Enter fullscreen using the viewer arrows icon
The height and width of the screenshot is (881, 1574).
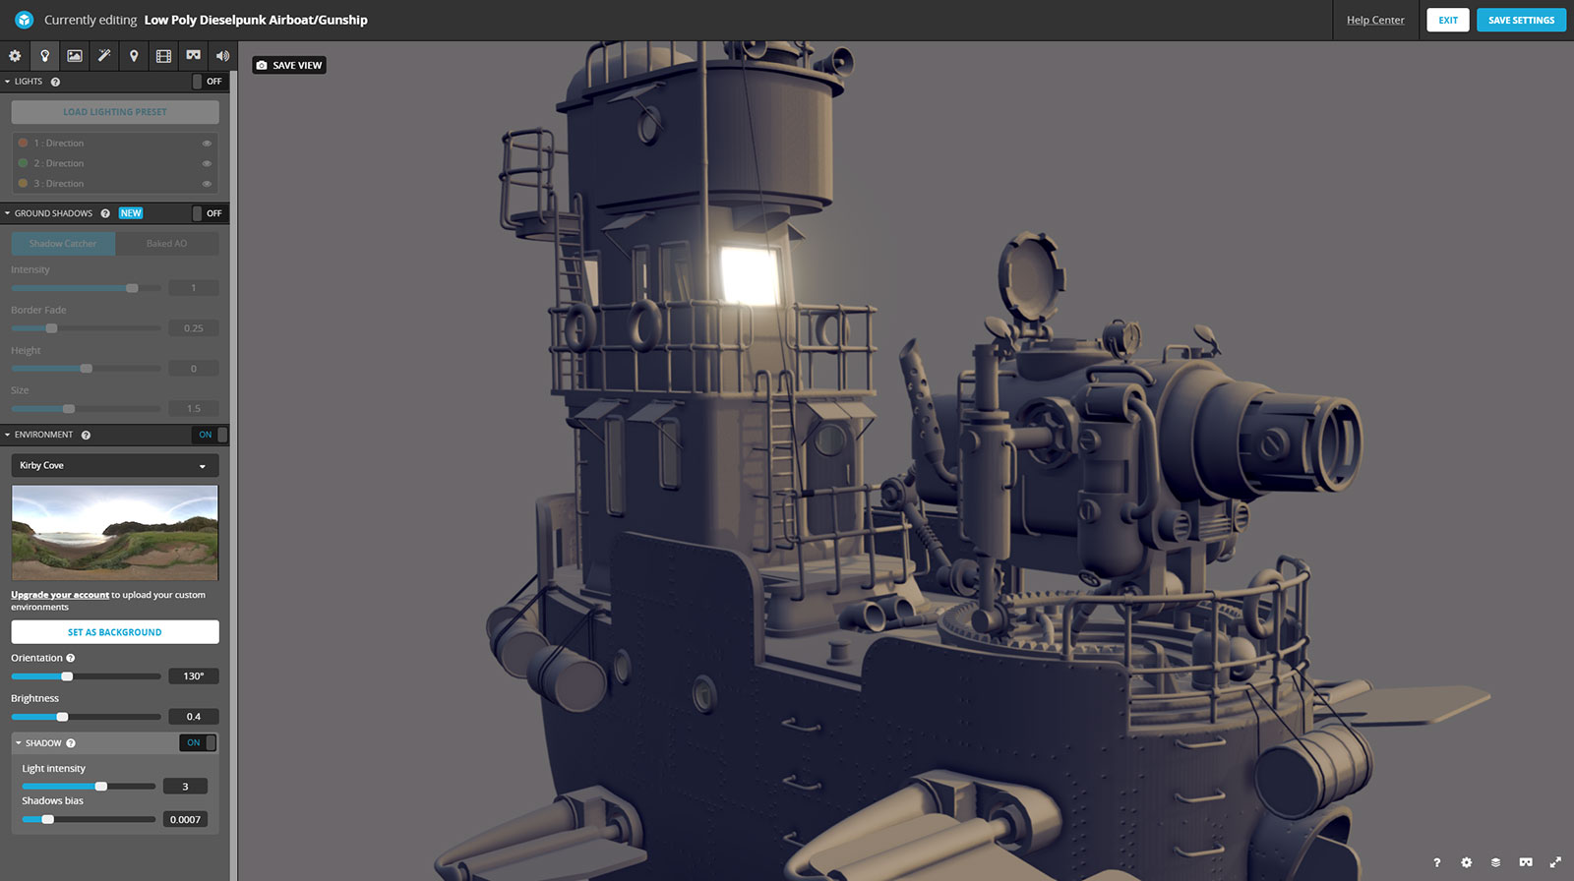[x=1555, y=862]
